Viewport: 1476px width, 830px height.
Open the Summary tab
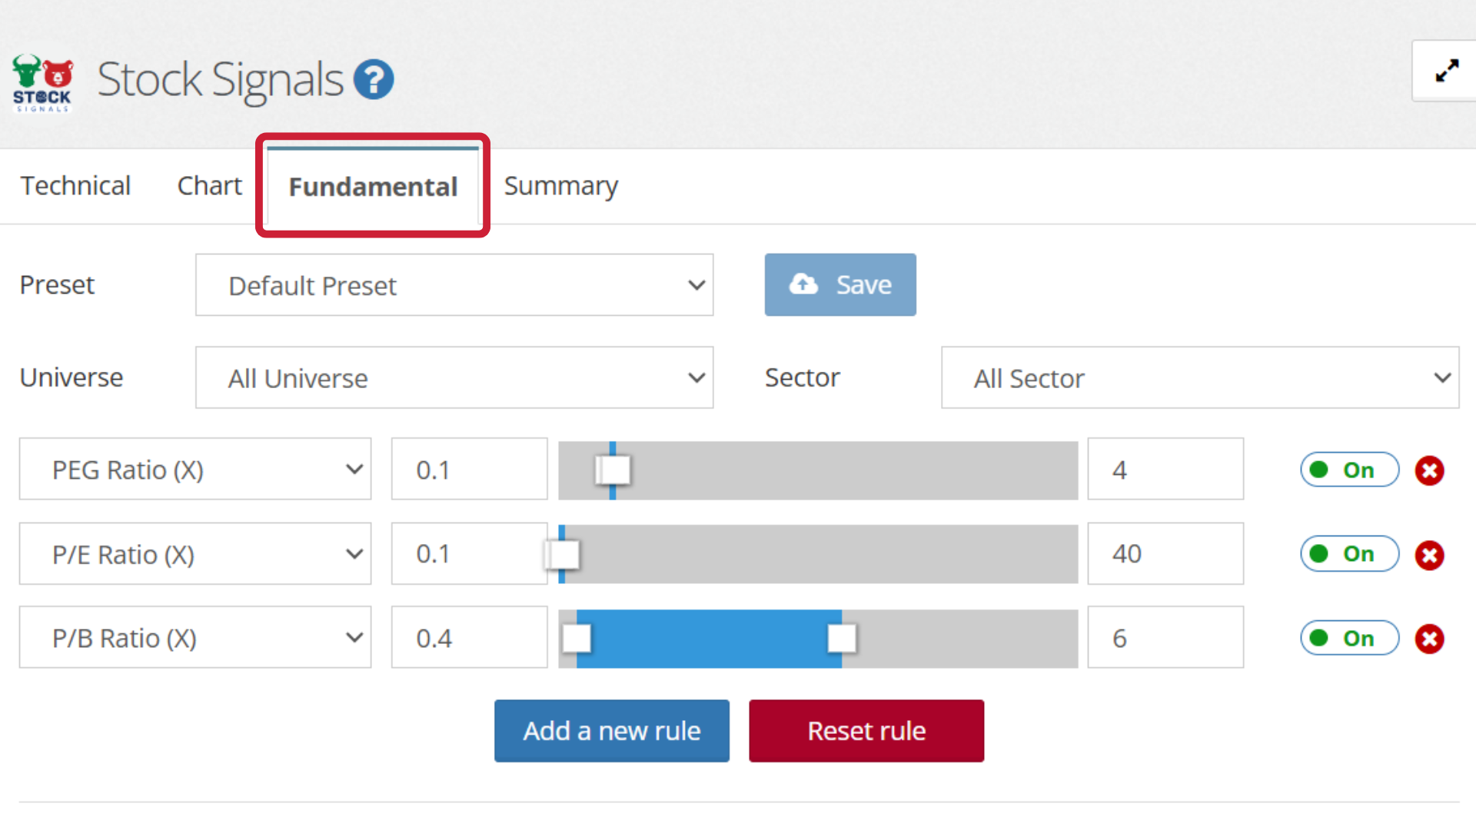click(560, 186)
